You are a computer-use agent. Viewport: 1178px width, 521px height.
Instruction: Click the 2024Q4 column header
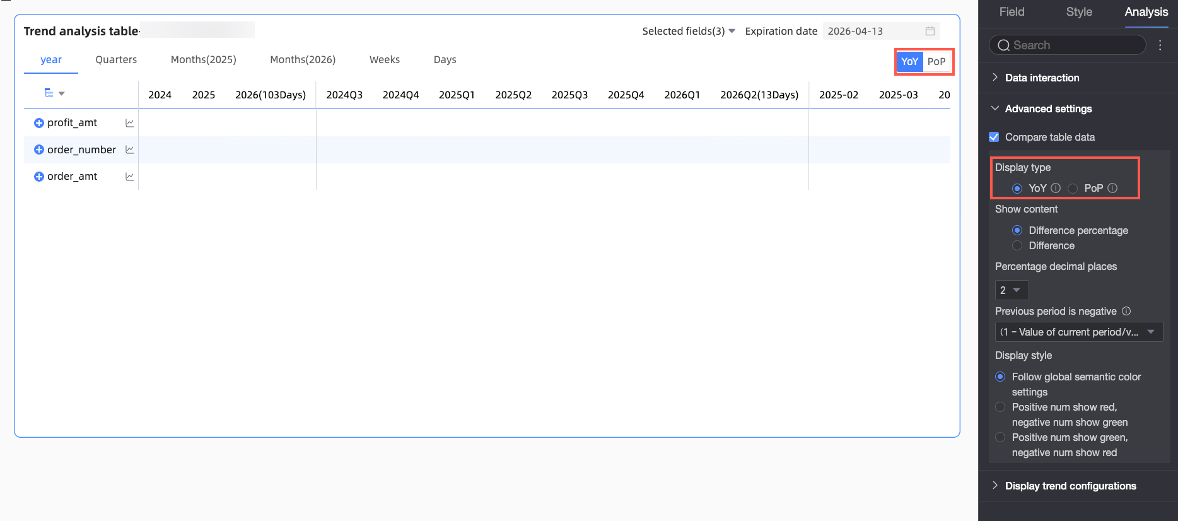(x=400, y=95)
